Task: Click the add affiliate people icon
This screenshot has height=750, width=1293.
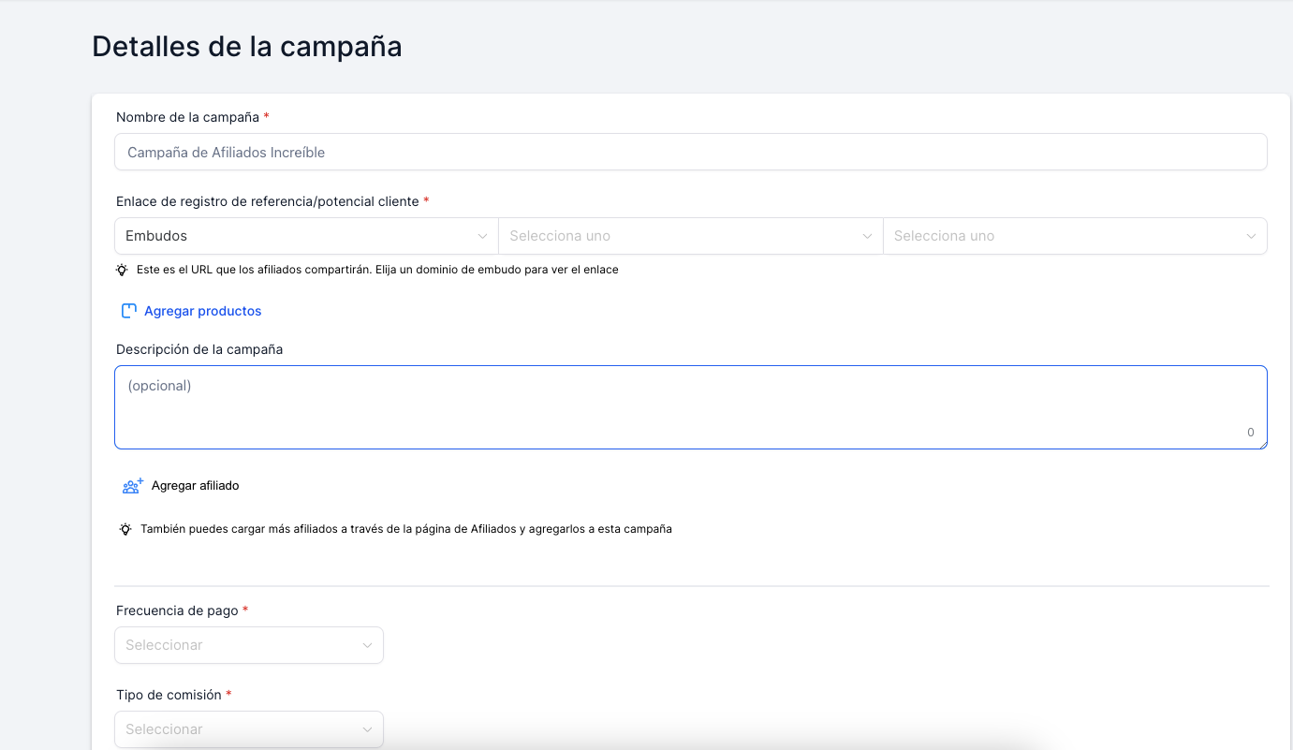Action: click(x=132, y=486)
